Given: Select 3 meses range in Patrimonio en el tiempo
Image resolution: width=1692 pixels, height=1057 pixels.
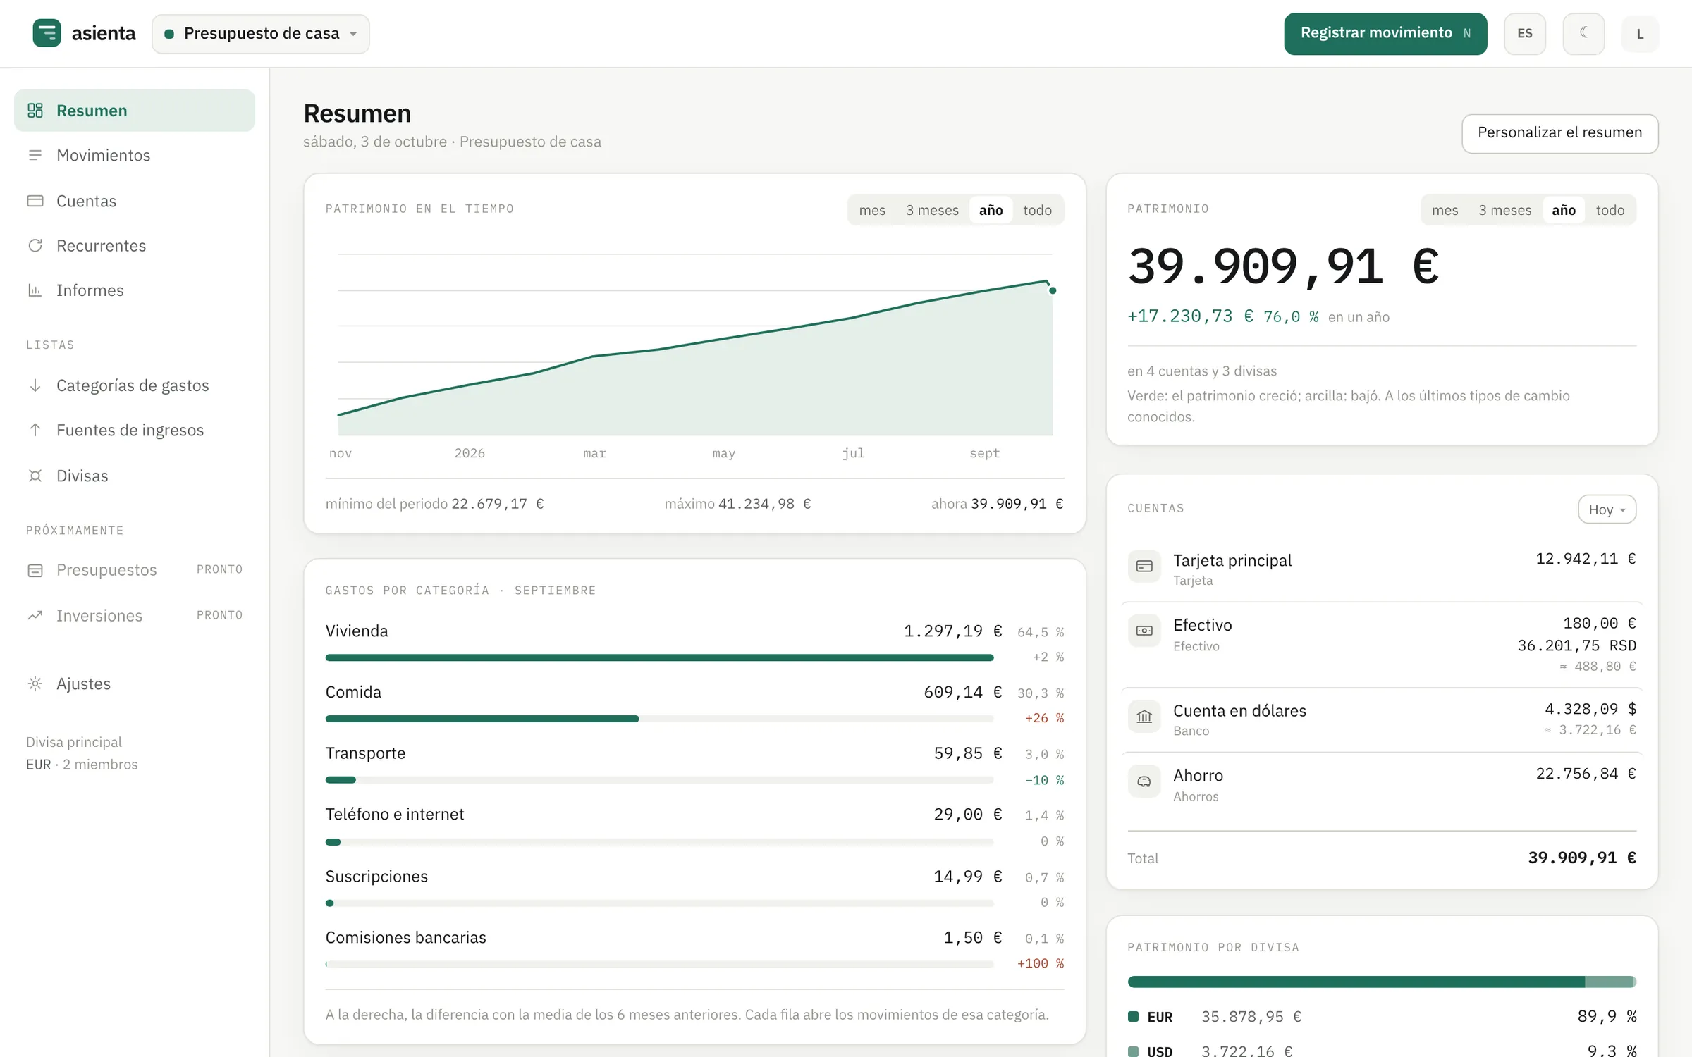Looking at the screenshot, I should 932,210.
